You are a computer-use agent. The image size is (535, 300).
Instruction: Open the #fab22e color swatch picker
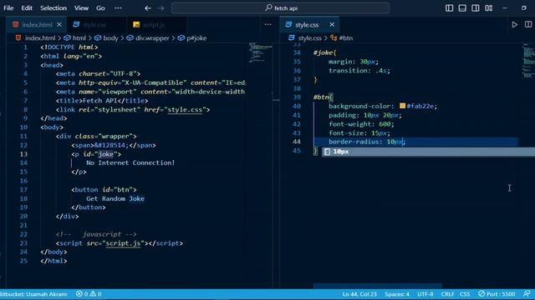click(403, 106)
